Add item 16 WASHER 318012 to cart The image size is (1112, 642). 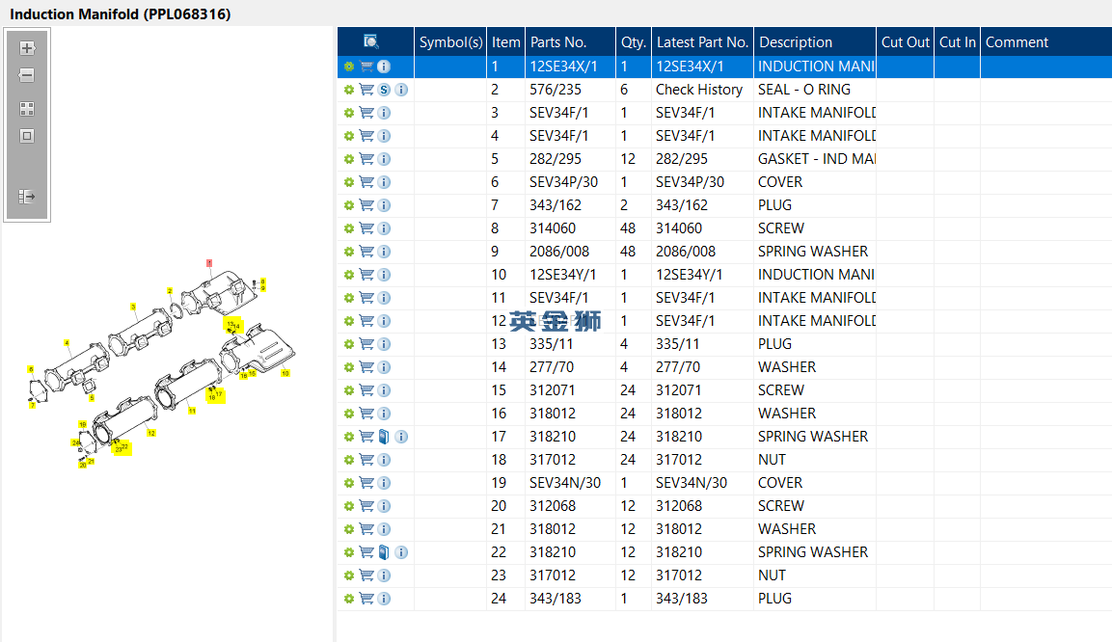tap(366, 414)
